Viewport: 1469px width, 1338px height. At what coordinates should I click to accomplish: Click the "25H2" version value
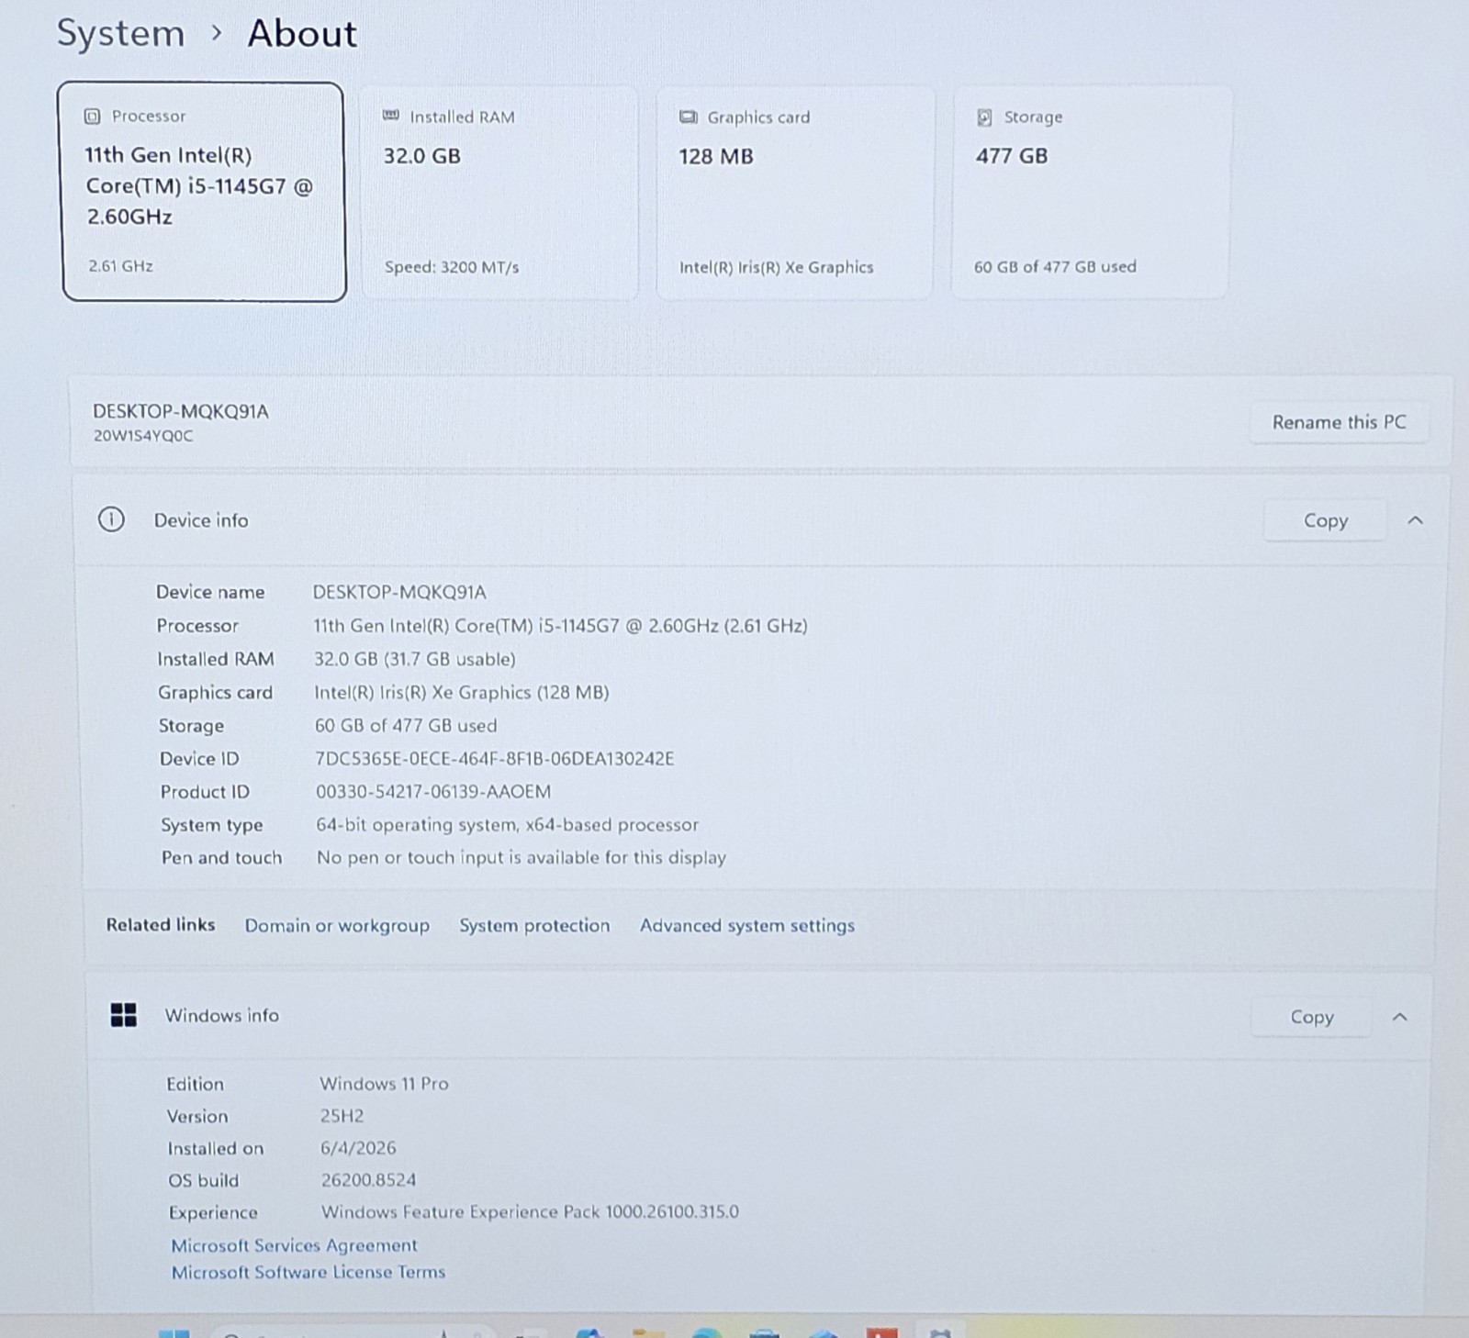tap(342, 1116)
